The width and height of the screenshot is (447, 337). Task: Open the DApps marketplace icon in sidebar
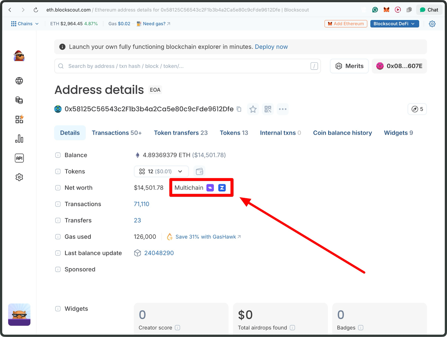coord(19,119)
